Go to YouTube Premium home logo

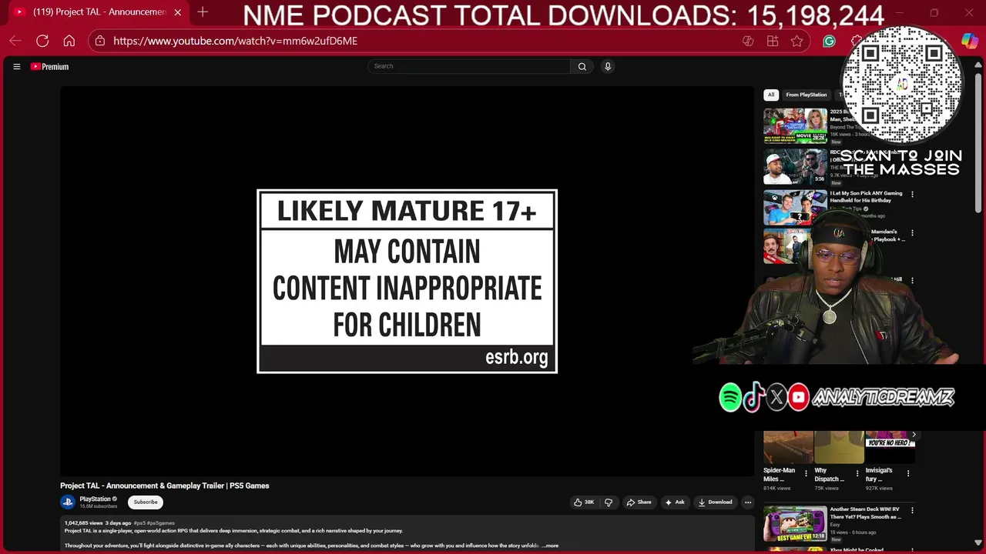click(49, 67)
